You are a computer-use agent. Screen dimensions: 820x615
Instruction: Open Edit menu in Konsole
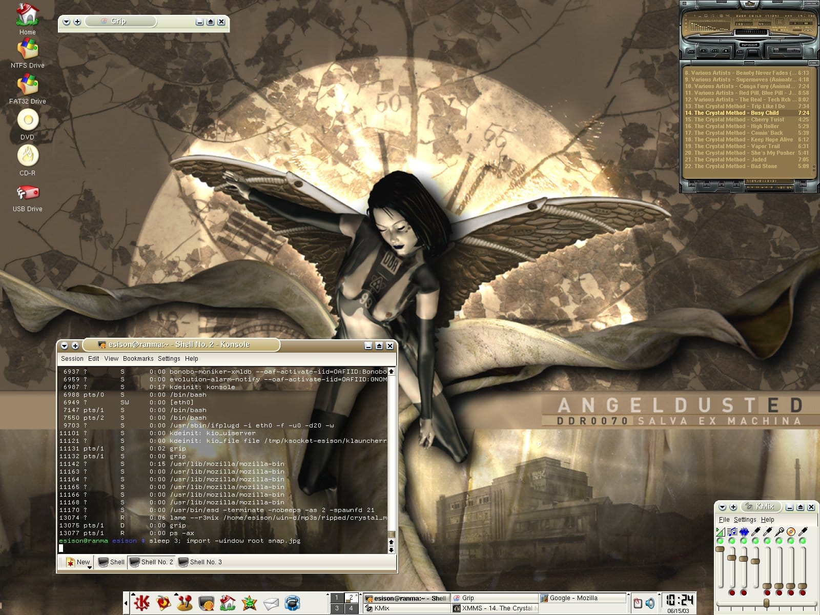click(93, 359)
